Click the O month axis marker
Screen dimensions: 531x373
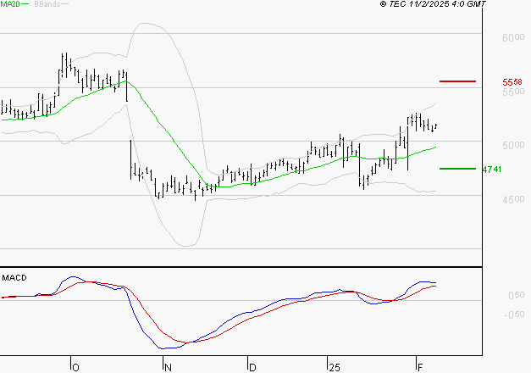[x=76, y=368]
